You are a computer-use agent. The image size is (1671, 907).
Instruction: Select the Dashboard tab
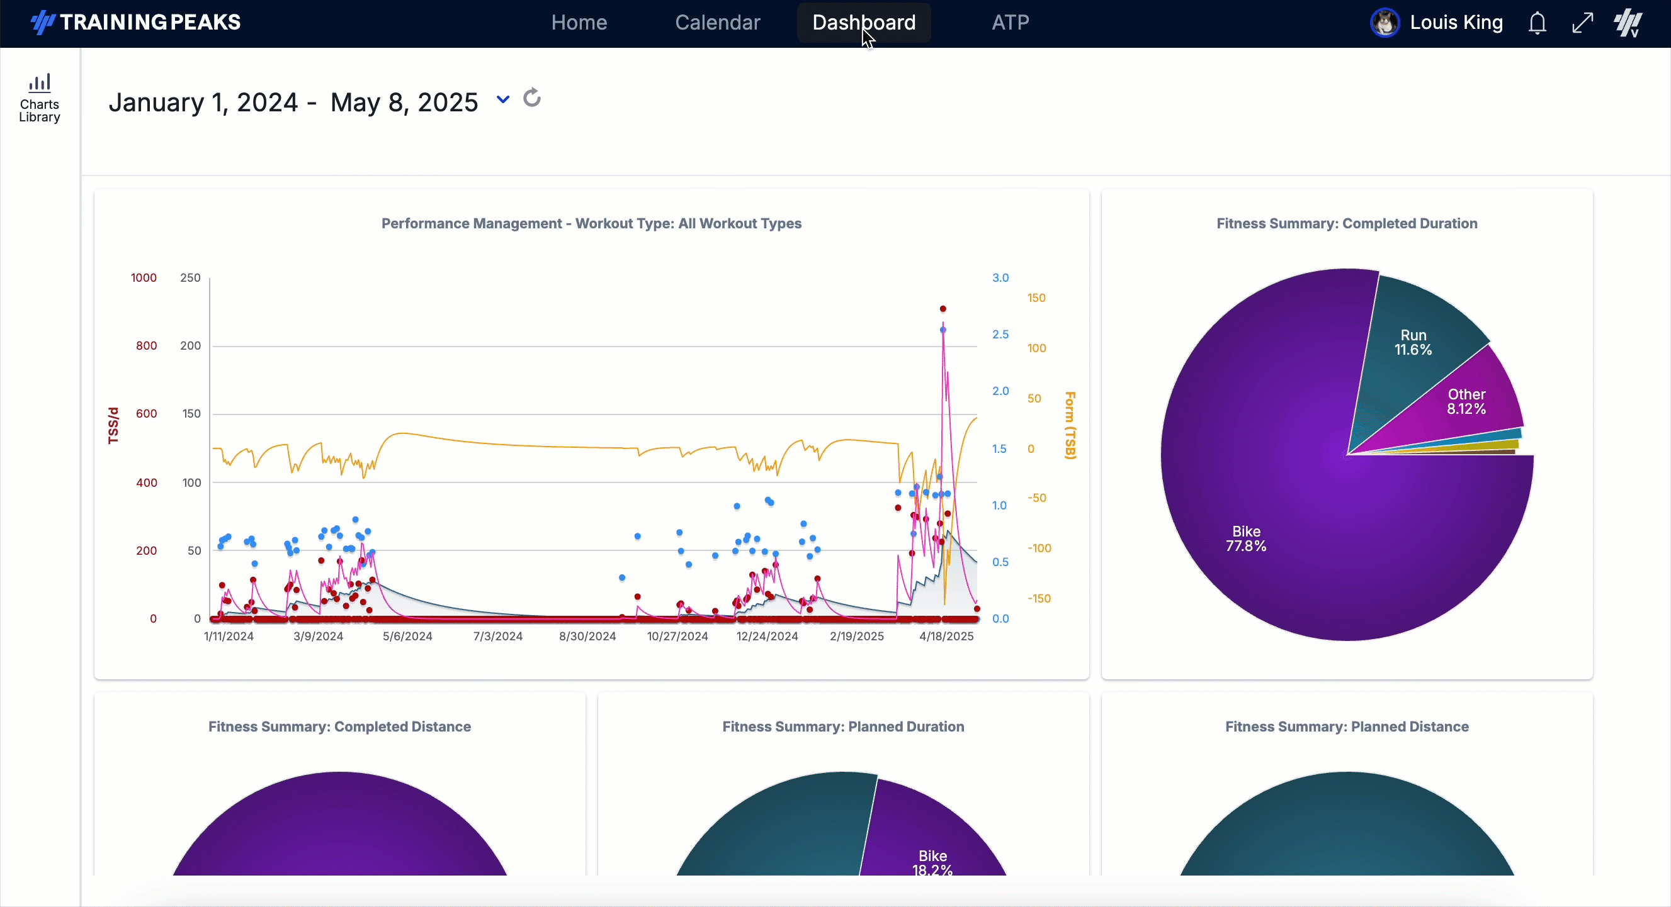point(863,23)
